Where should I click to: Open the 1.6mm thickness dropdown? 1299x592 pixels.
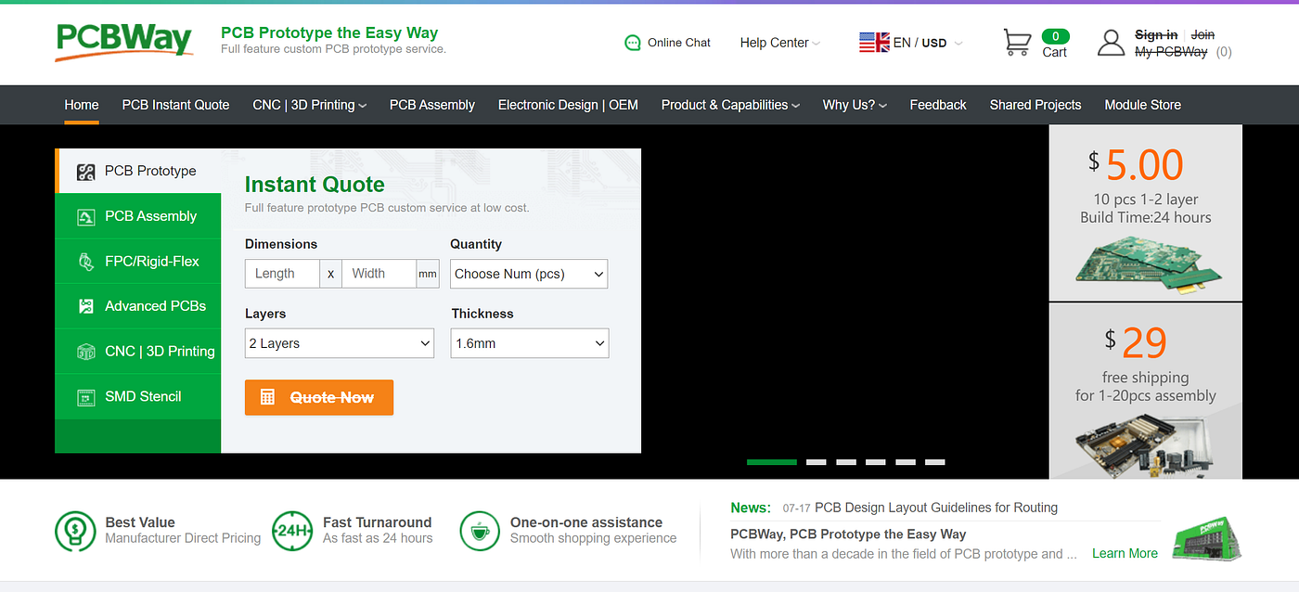[530, 343]
